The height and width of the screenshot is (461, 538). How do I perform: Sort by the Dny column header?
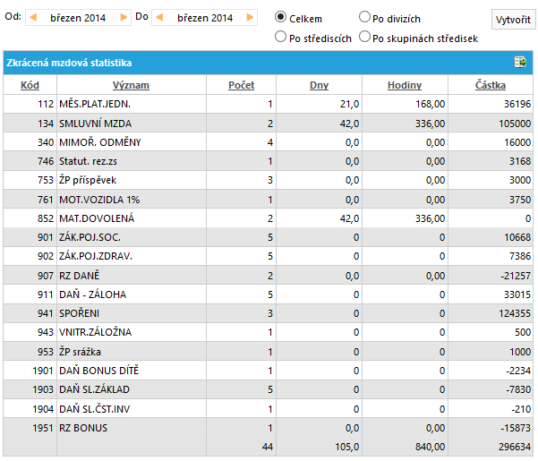[319, 85]
